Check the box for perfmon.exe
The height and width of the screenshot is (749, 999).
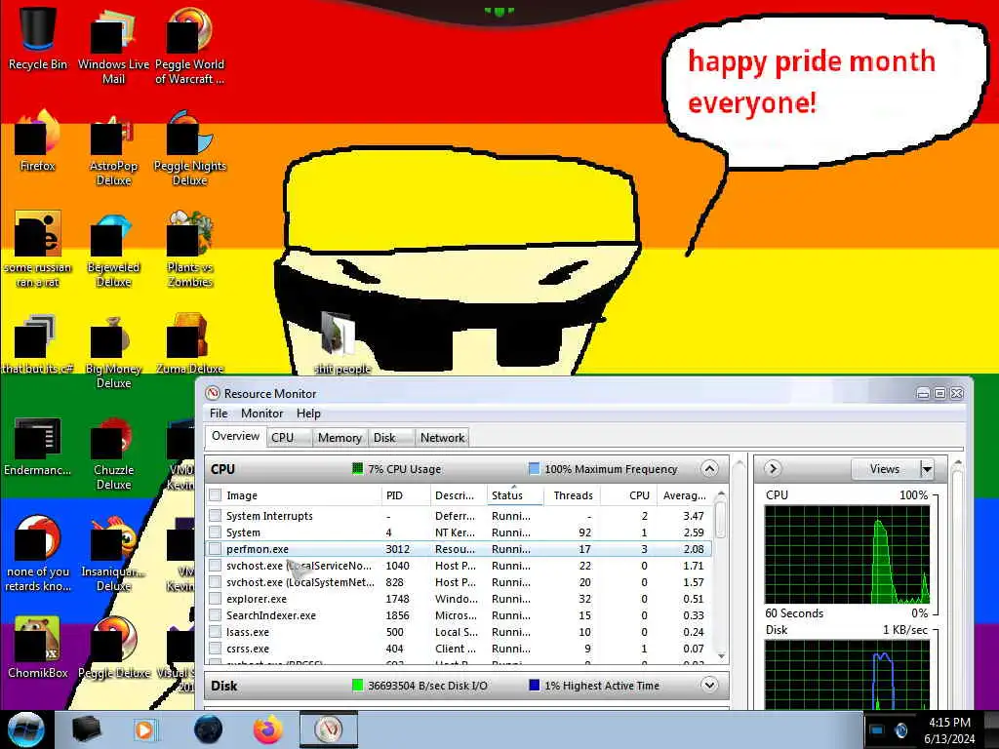coord(216,548)
